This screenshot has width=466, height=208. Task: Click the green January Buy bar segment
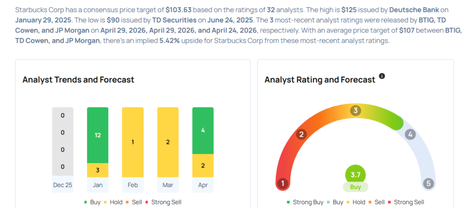click(x=97, y=135)
